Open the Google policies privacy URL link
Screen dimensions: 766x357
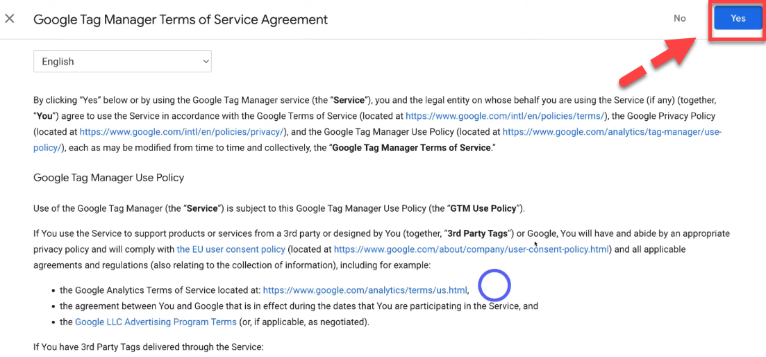point(182,132)
